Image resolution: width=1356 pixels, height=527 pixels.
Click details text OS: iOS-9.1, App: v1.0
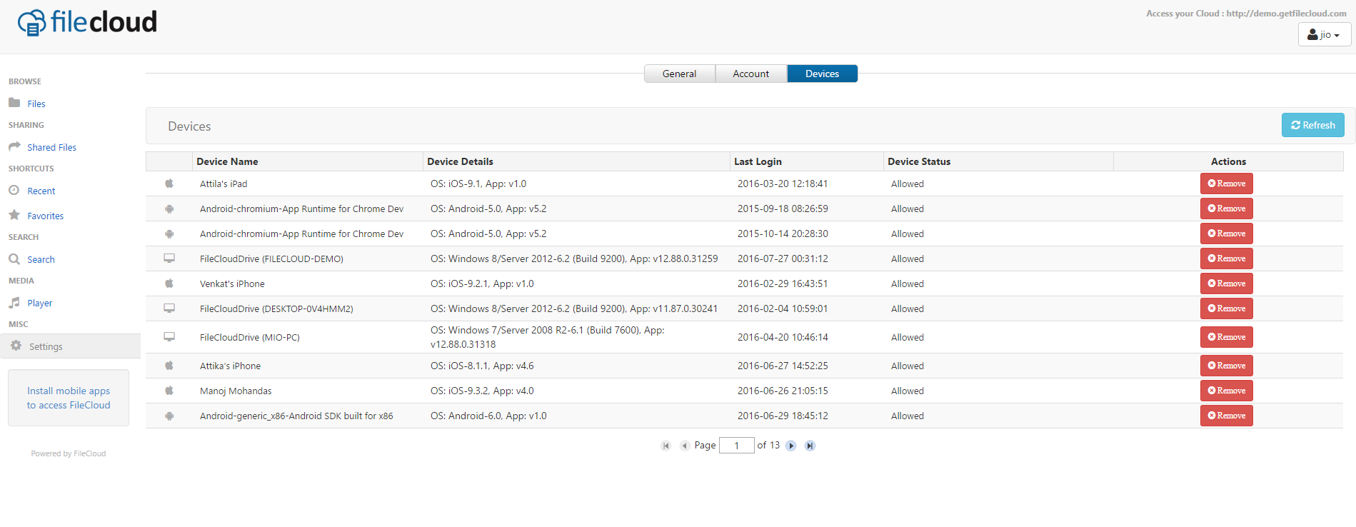[478, 184]
